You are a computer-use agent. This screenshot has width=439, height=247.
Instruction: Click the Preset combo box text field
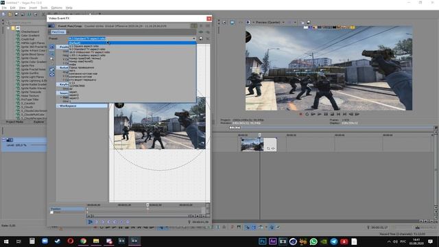130,38
